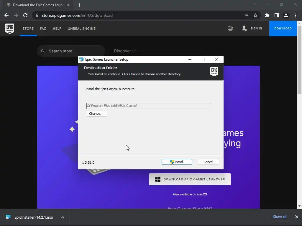The image size is (302, 226).
Task: Open the Chrome three-dot menu
Action: point(296,15)
